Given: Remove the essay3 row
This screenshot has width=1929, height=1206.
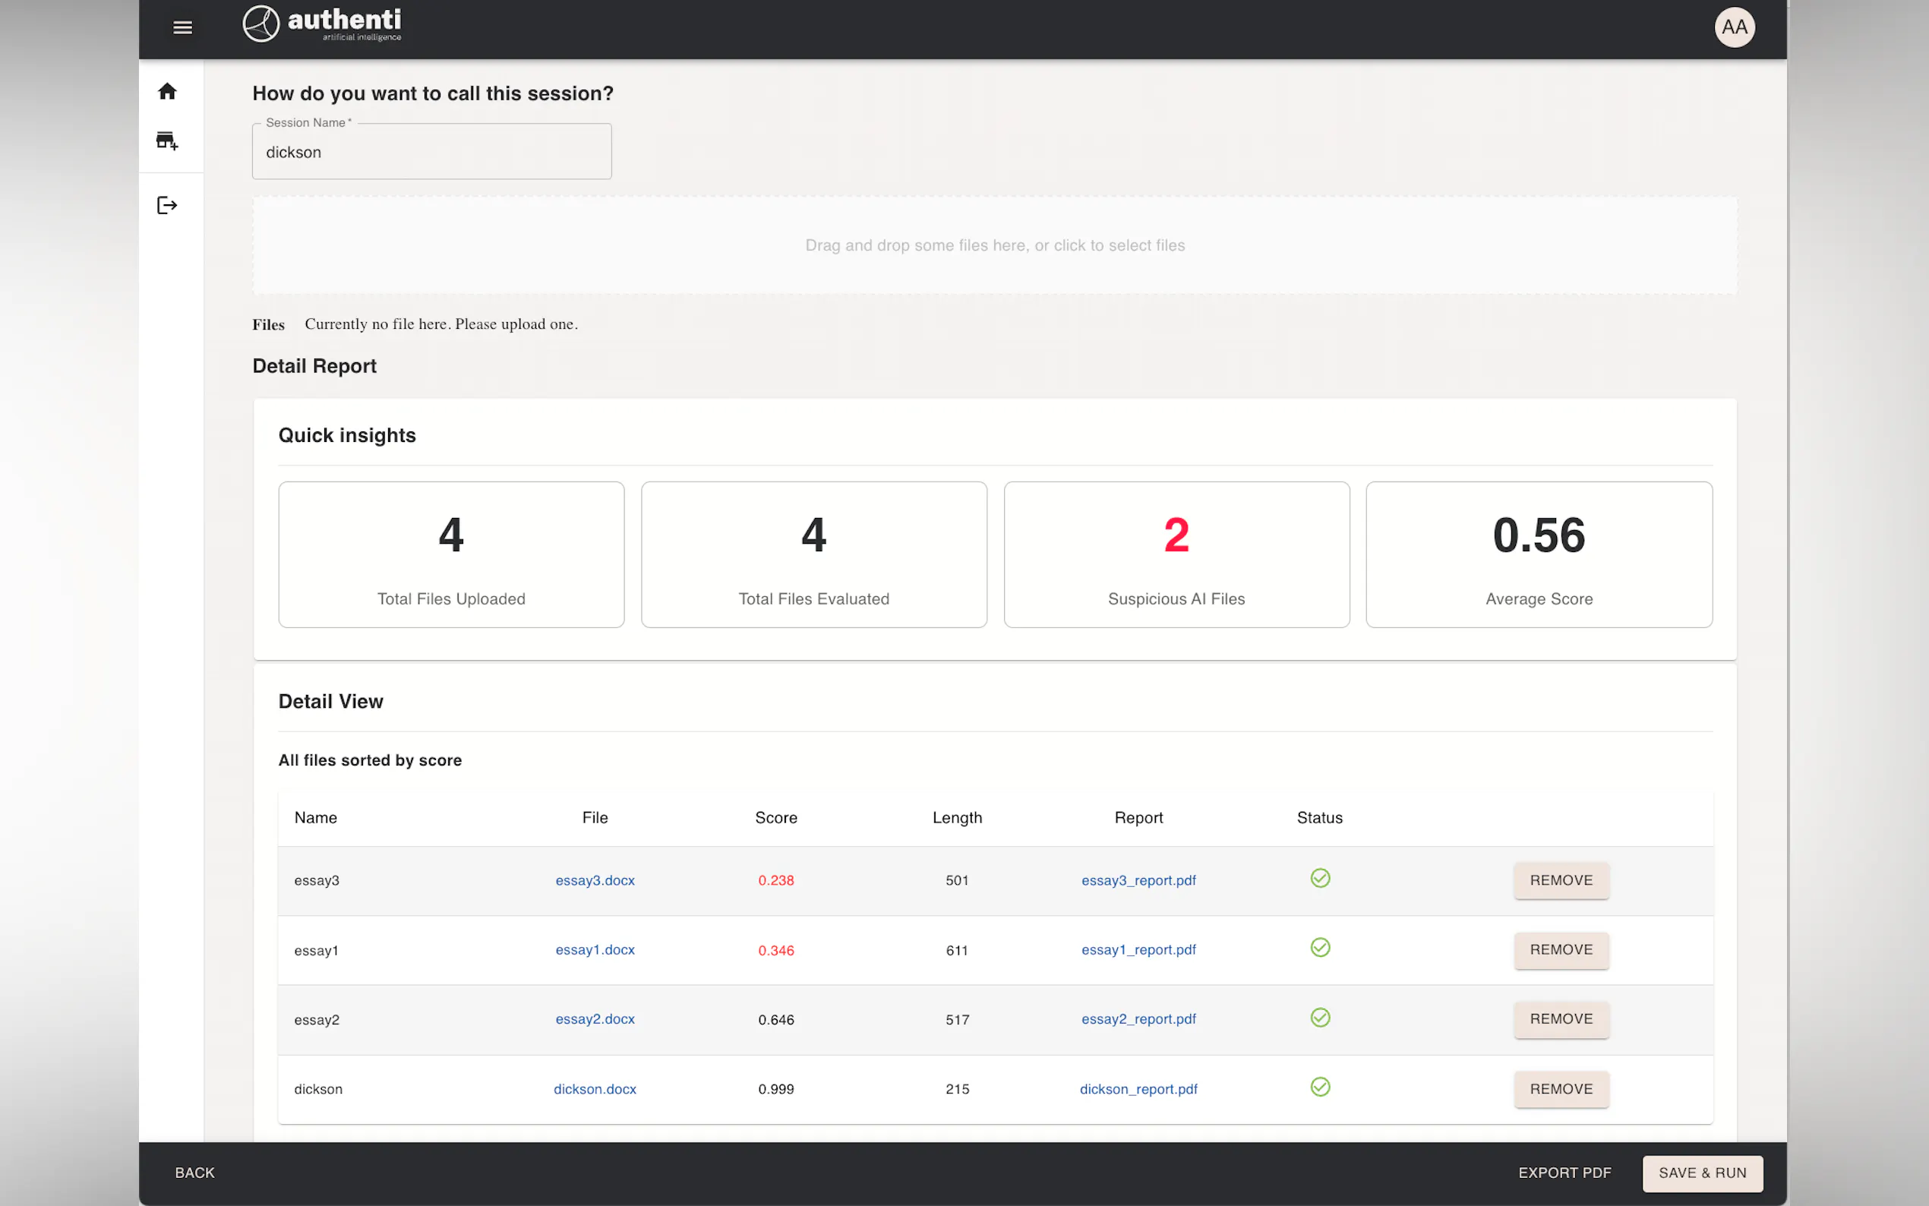Looking at the screenshot, I should [1561, 879].
